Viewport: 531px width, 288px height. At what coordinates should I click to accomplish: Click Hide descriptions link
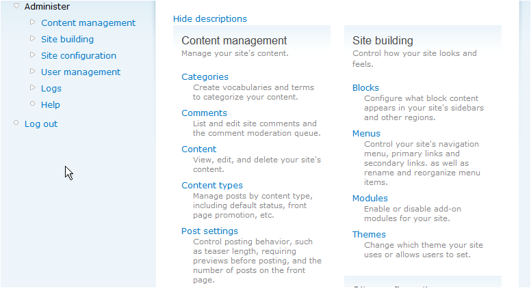click(x=210, y=18)
